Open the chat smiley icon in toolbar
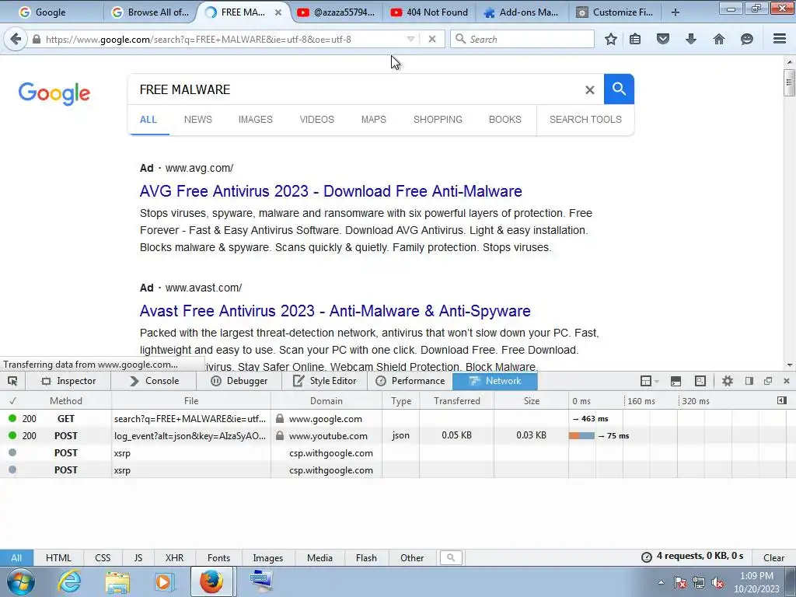796x597 pixels. point(747,39)
